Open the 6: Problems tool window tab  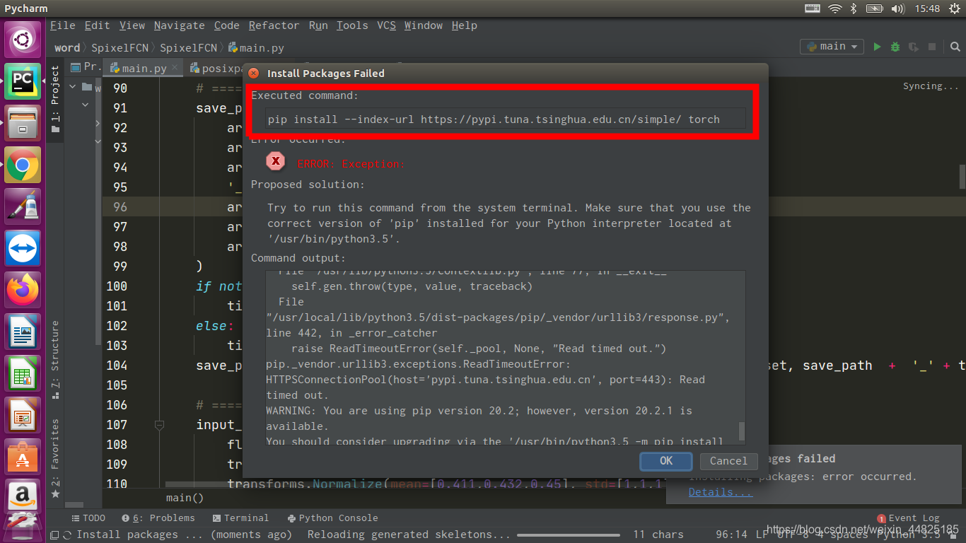point(158,518)
